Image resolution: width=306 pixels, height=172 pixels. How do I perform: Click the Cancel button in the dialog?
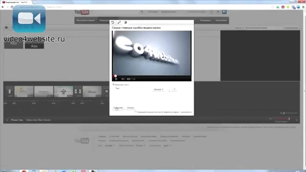(130, 108)
